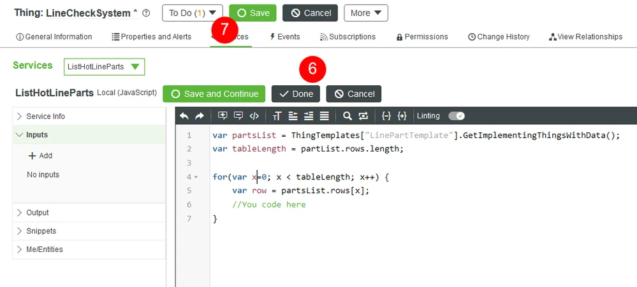Click code line 1 with partsList declaration
Viewport: 637px width, 287px height.
416,136
